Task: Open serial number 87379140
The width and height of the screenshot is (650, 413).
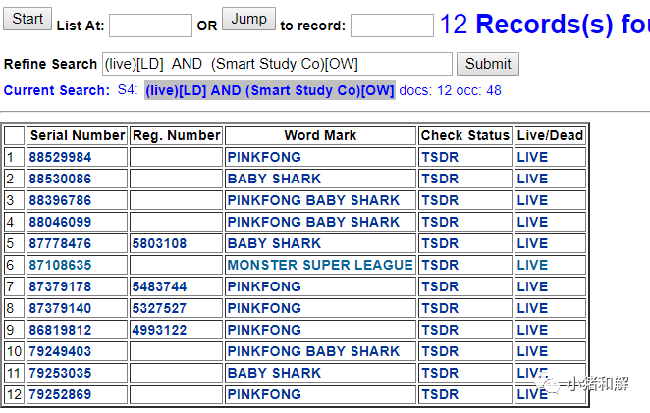Action: 60,308
